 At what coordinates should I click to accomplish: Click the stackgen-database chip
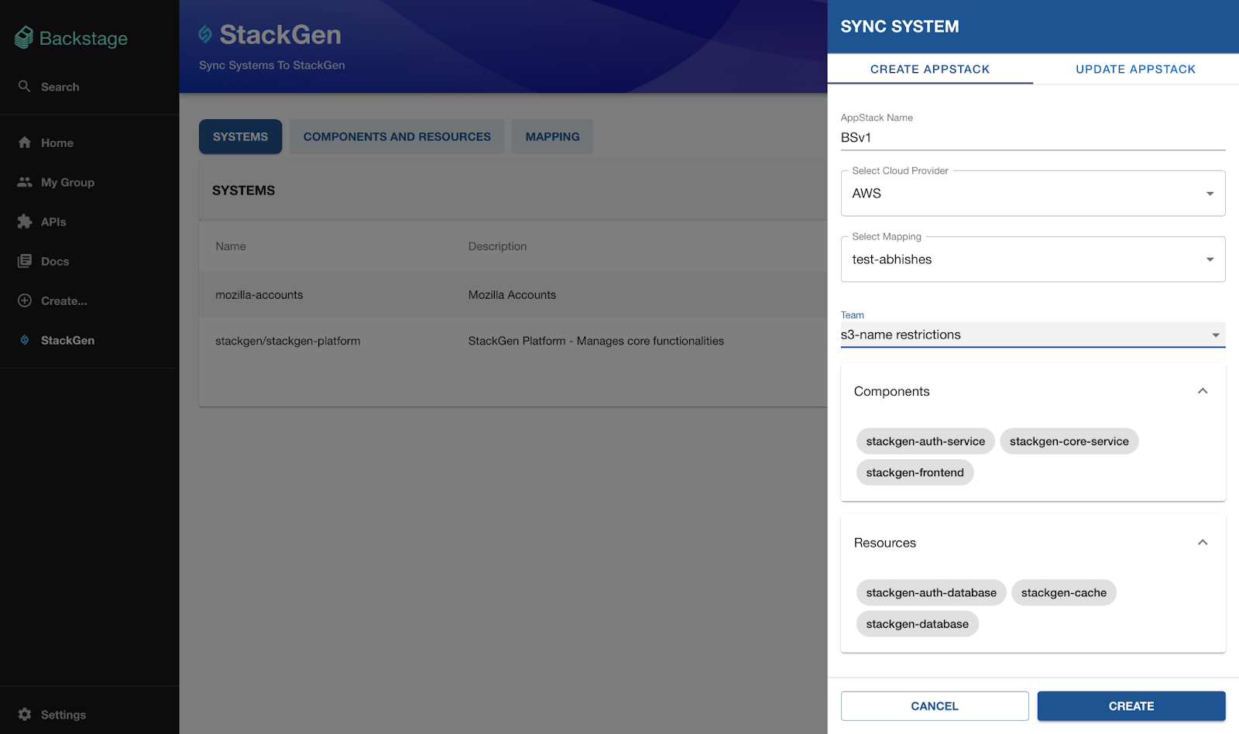[x=917, y=624]
